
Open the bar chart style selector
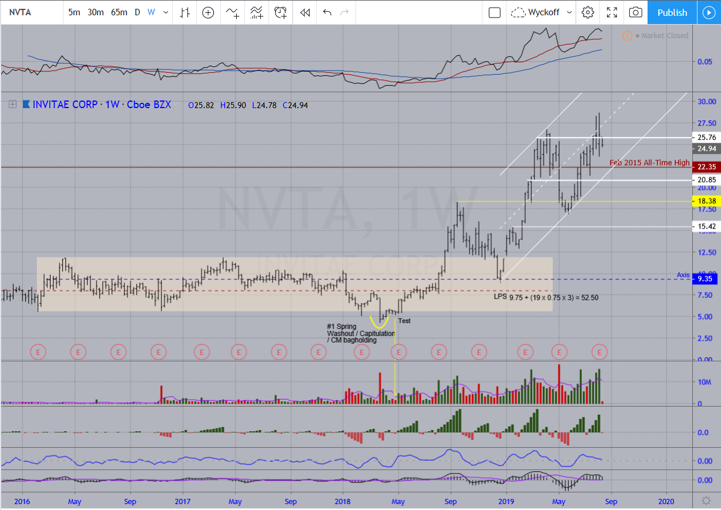185,12
